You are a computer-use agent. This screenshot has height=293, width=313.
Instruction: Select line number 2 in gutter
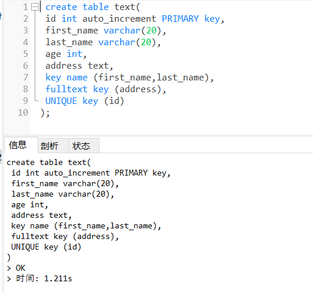[x=25, y=19]
